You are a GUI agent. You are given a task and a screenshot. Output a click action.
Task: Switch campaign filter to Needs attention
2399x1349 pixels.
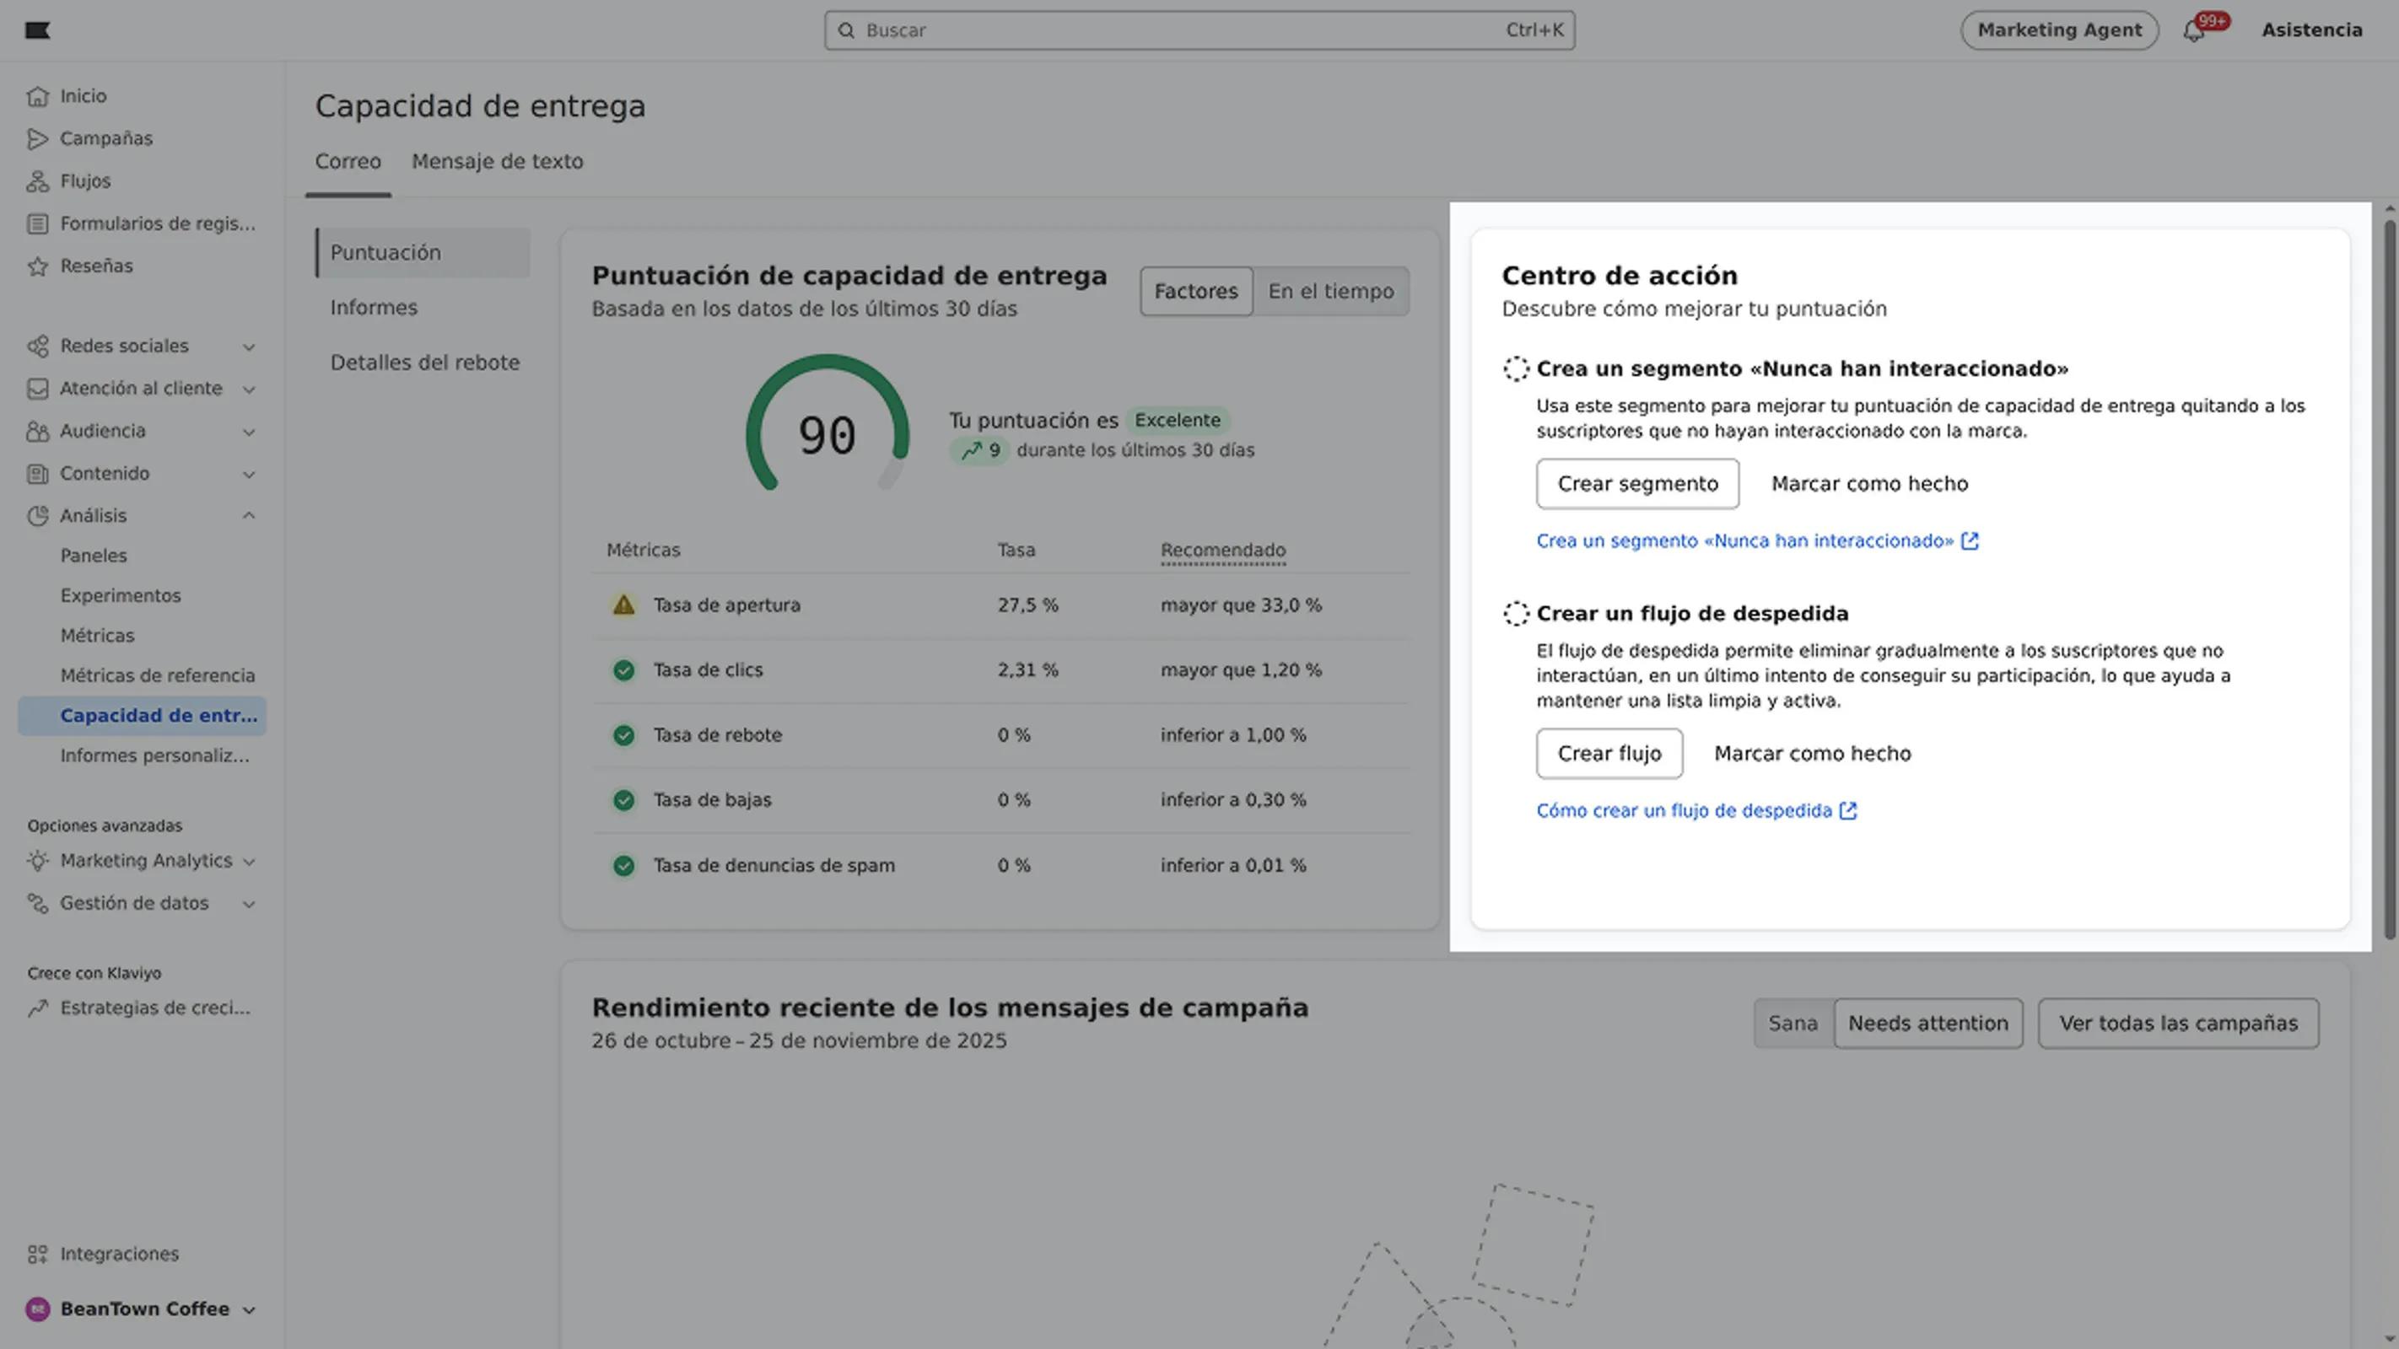point(1927,1024)
